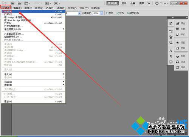Open the Paths (路径) panel icon
Image resolution: width=189 pixels, height=137 pixels.
(178, 68)
